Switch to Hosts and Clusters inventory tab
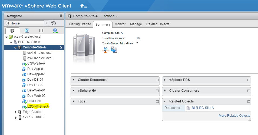This screenshot has width=258, height=135. [x=12, y=31]
